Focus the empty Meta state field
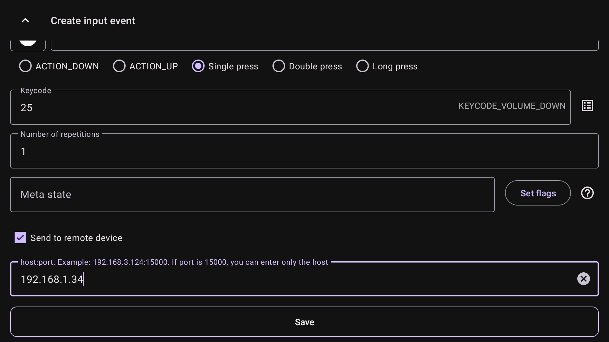This screenshot has height=342, width=609. tap(252, 195)
